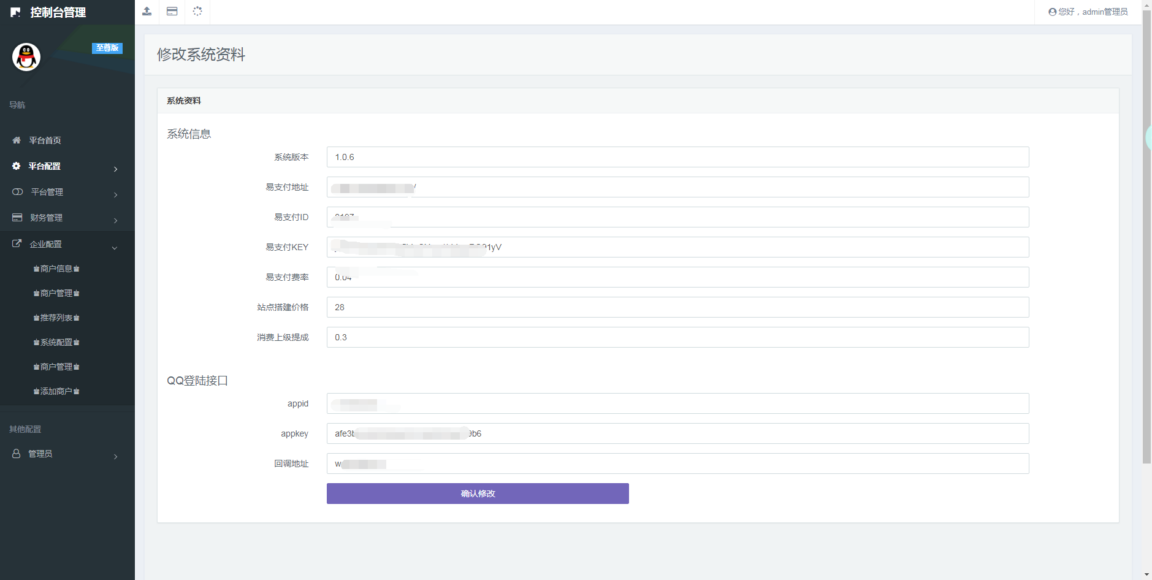Click the upload icon in top toolbar

tap(147, 11)
